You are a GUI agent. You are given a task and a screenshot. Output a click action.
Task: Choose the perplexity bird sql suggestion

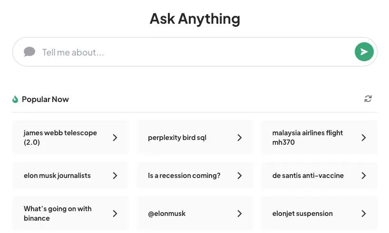point(177,138)
